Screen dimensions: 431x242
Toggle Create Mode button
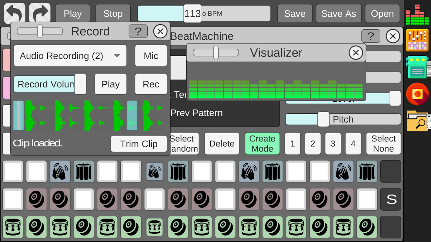(262, 144)
